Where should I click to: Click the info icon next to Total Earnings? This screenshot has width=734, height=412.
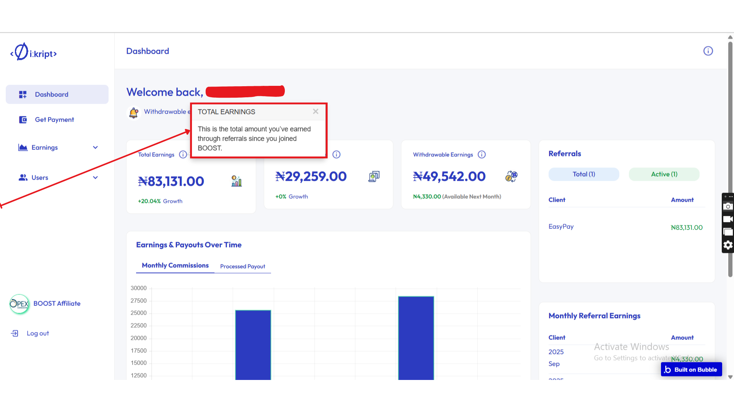pyautogui.click(x=183, y=154)
